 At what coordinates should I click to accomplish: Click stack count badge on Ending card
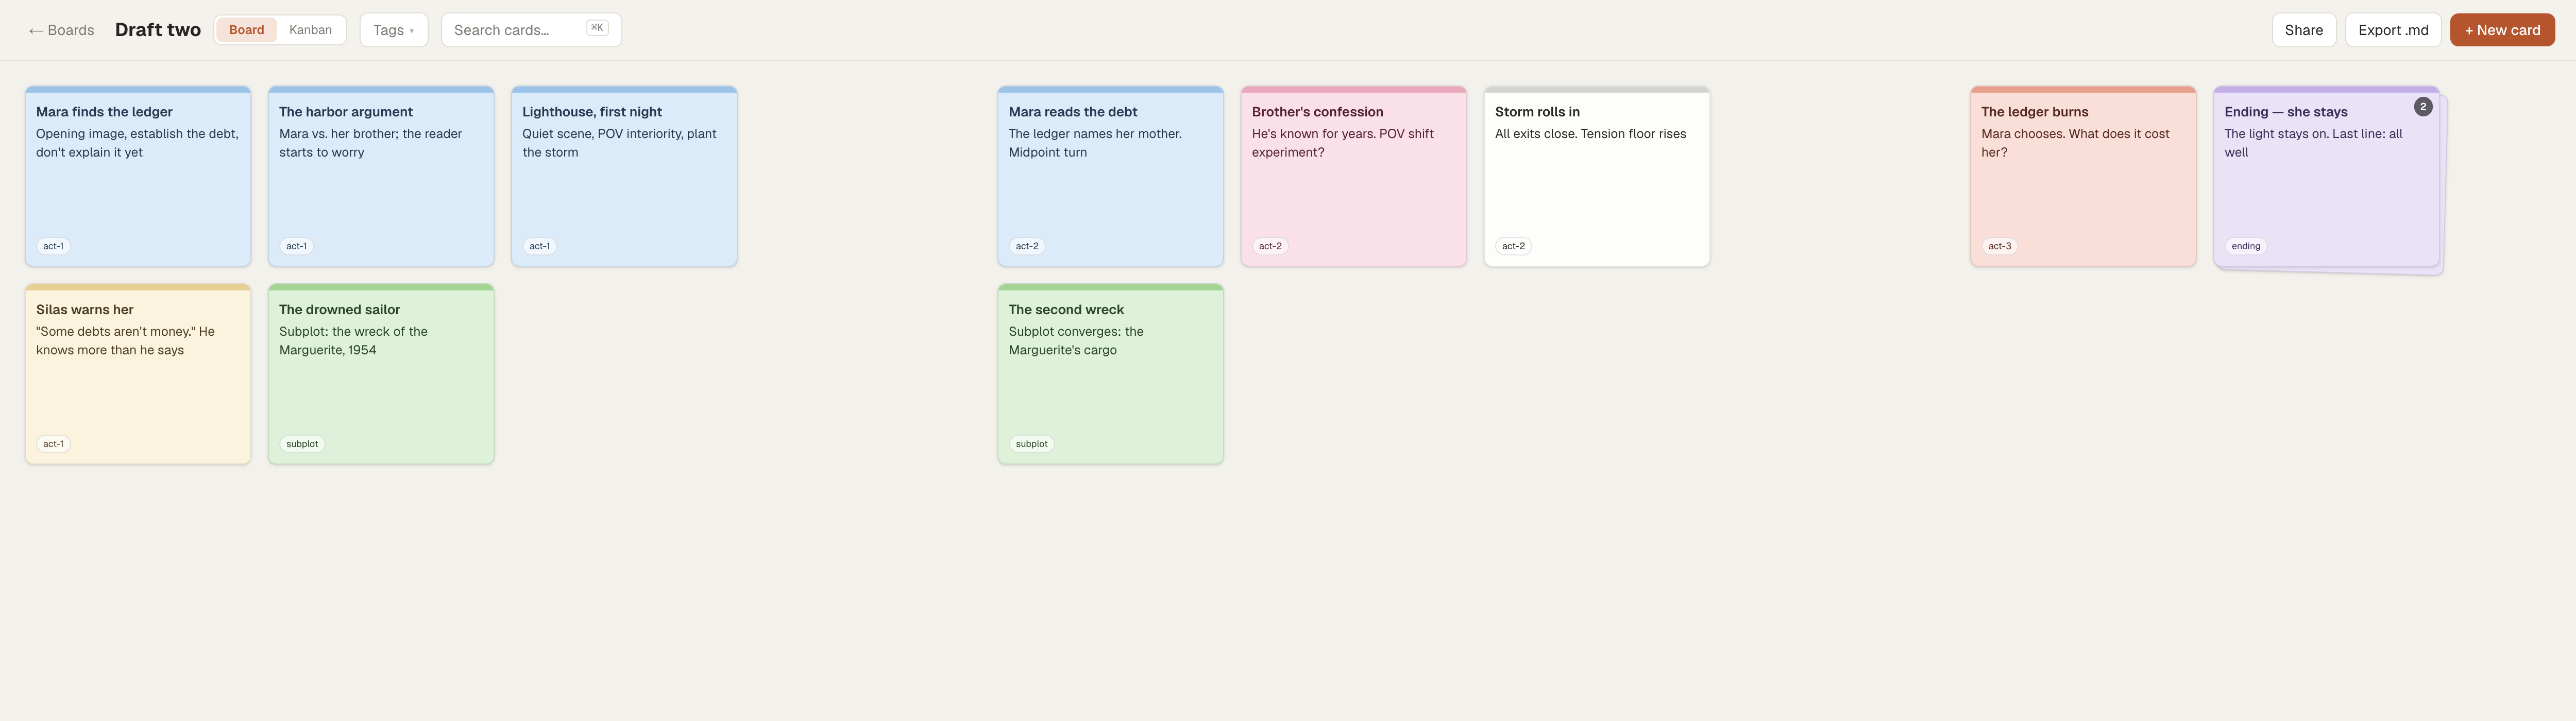[x=2422, y=106]
